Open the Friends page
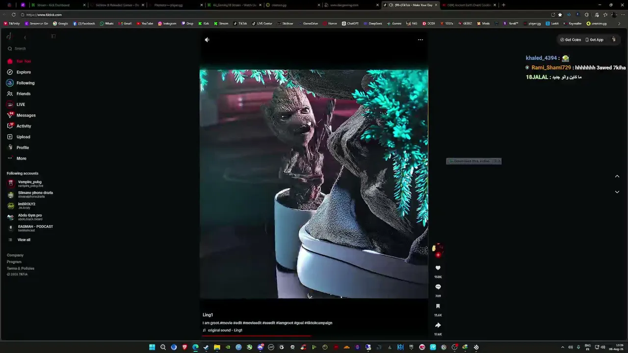 click(19, 94)
